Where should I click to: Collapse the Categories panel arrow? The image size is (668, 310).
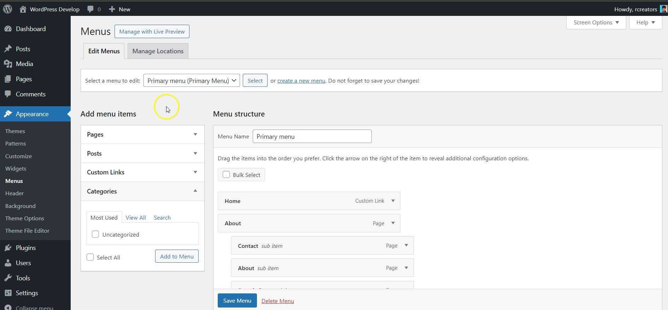pyautogui.click(x=195, y=191)
